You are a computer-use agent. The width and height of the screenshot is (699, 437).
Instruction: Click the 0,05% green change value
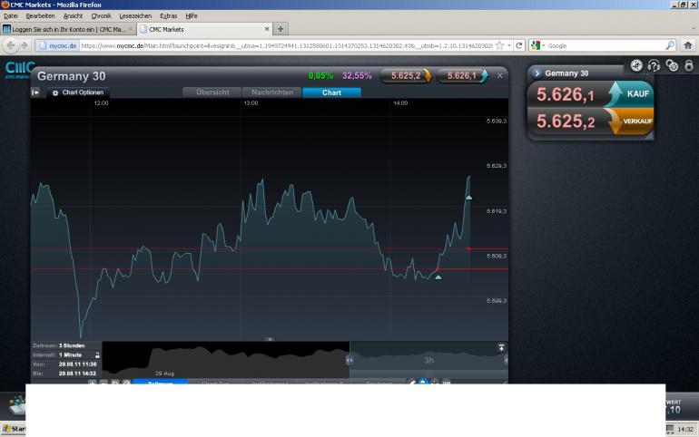[321, 75]
